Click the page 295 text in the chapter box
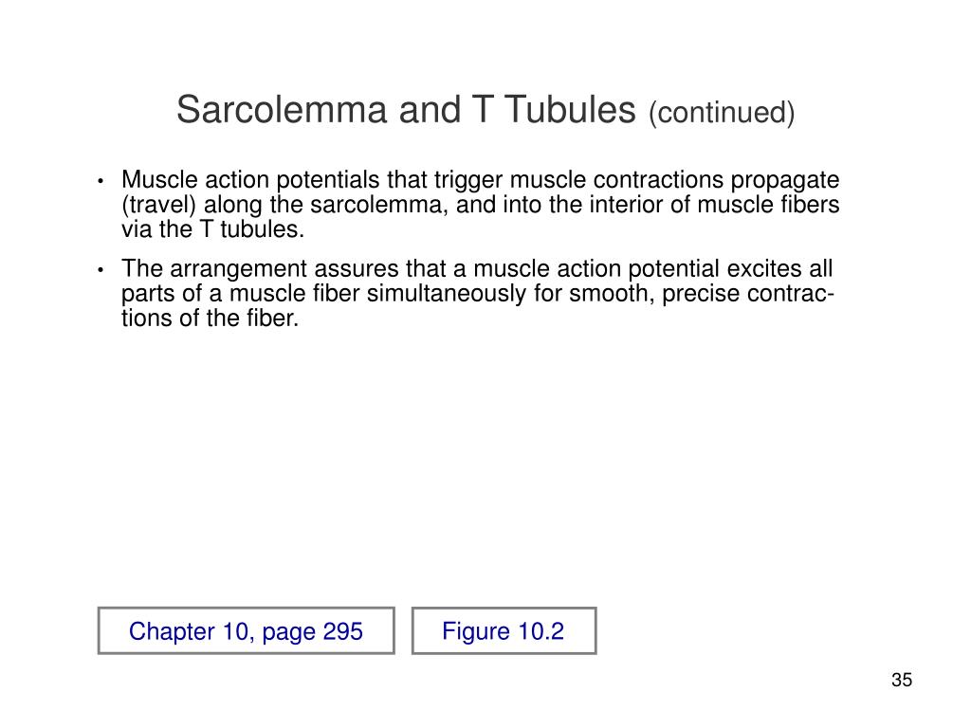This screenshot has height=728, width=971. (312, 632)
